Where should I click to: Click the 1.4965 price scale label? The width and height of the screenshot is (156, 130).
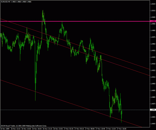[153, 44]
